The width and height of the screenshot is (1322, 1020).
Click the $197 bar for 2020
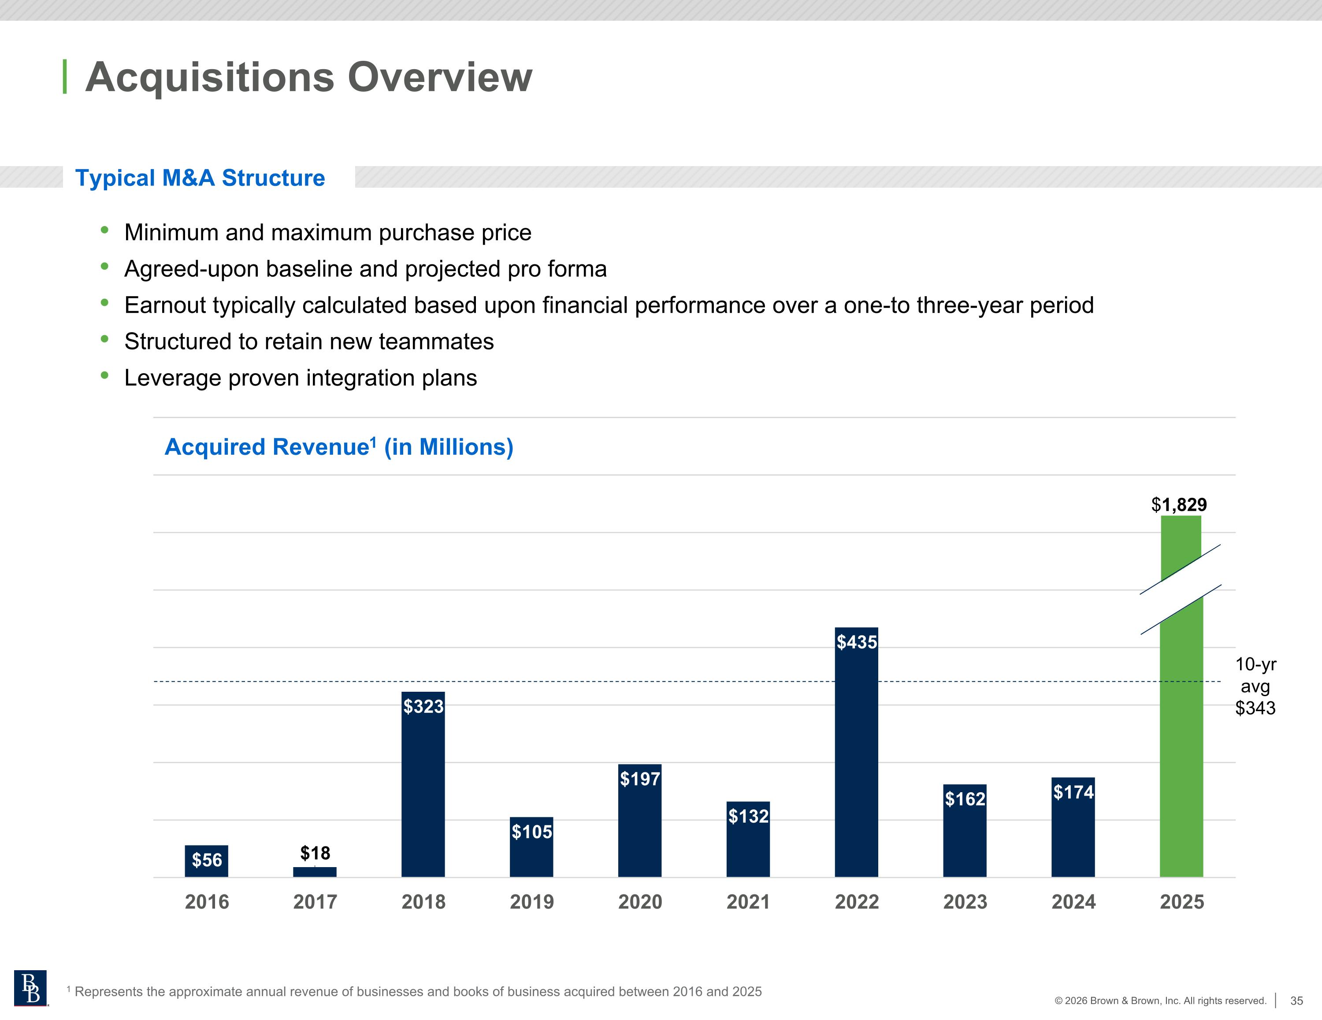coord(640,823)
